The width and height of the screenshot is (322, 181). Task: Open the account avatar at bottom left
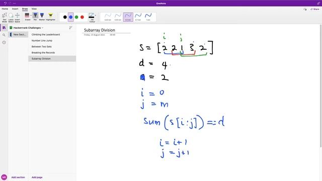tap(4, 177)
